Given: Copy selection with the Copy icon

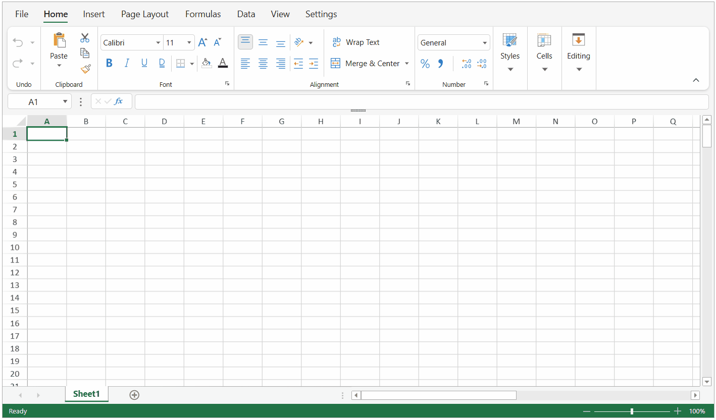Looking at the screenshot, I should click(85, 53).
